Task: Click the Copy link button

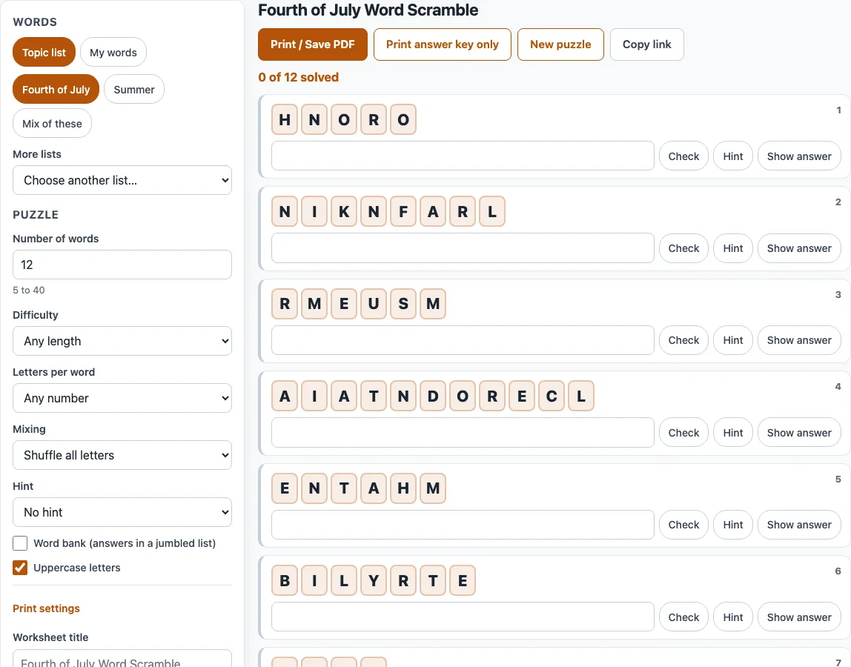Action: coord(647,44)
